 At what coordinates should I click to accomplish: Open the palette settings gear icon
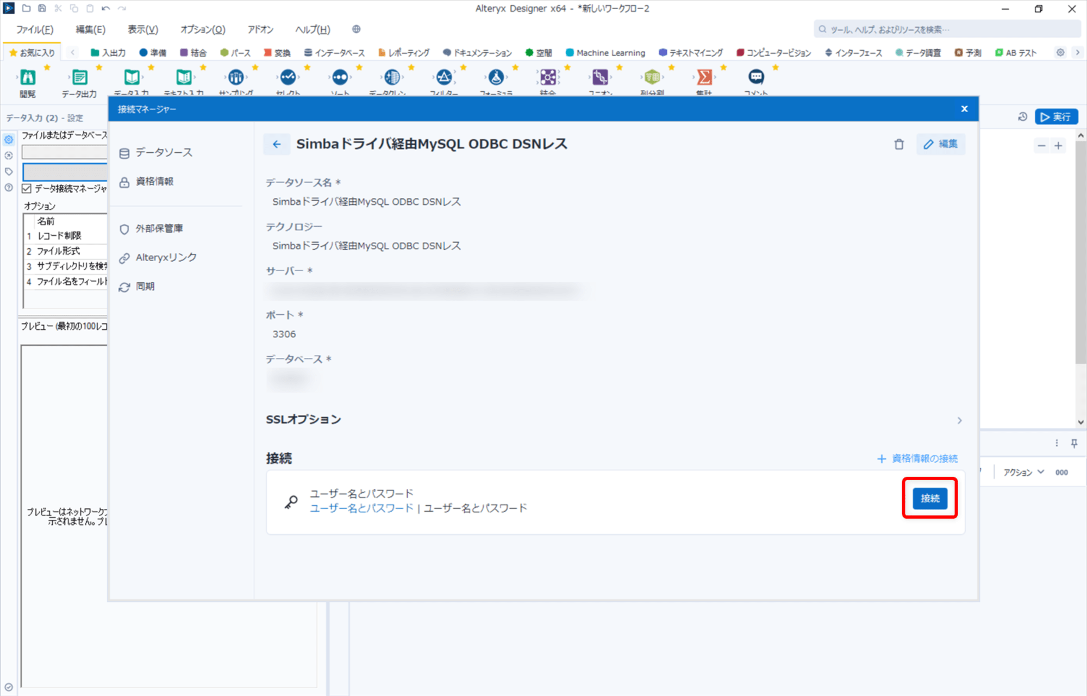pos(1060,53)
